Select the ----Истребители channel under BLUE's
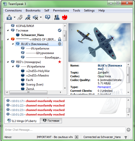 coord(38,48)
